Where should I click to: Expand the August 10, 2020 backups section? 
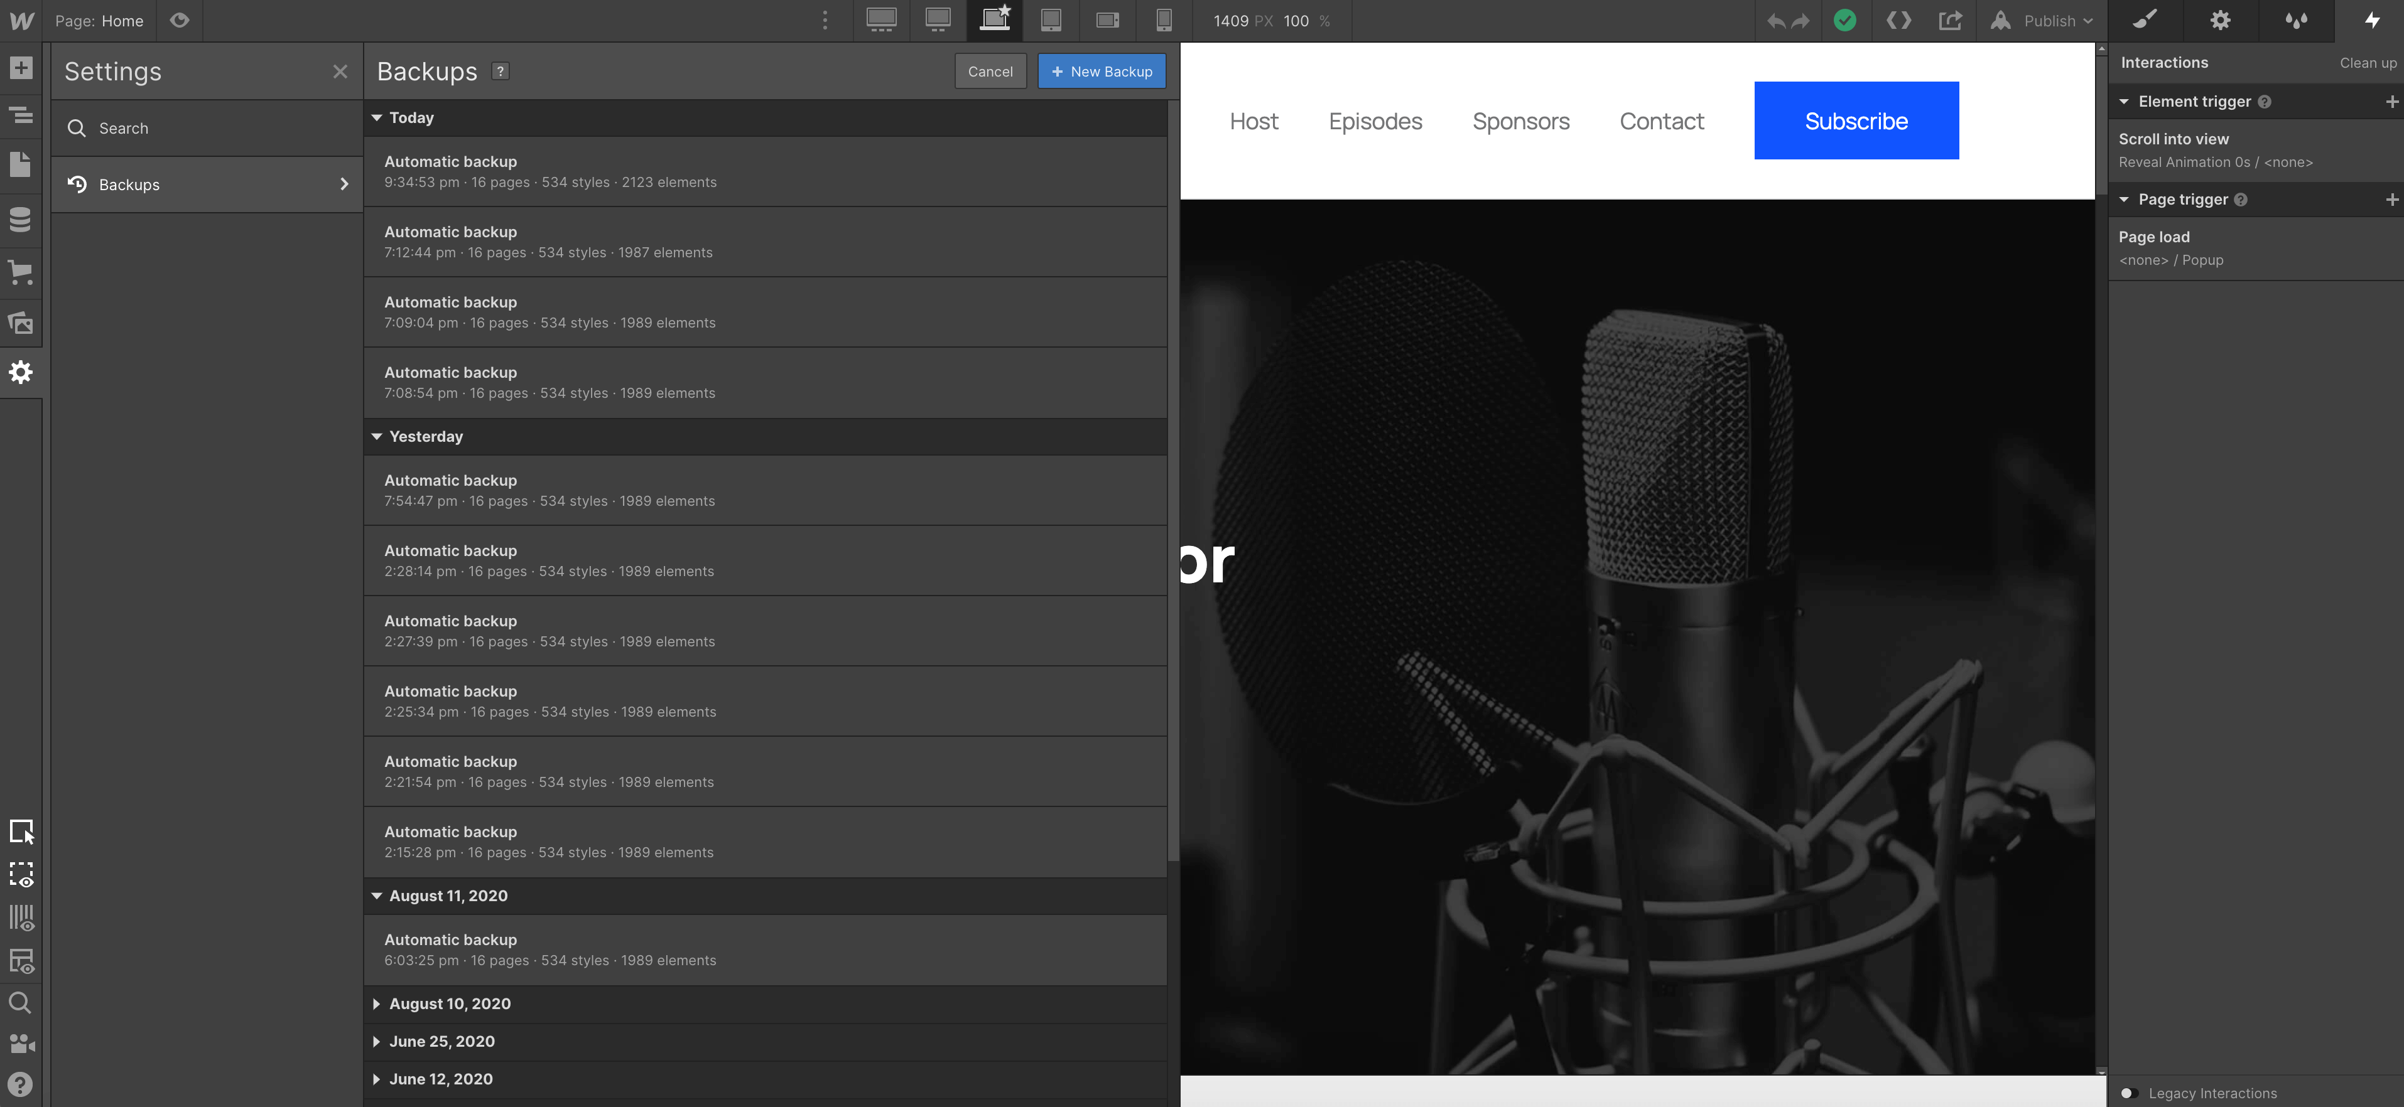point(377,1005)
